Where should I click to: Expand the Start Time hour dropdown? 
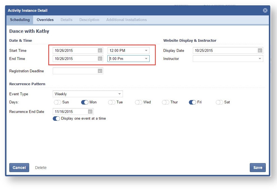146,50
